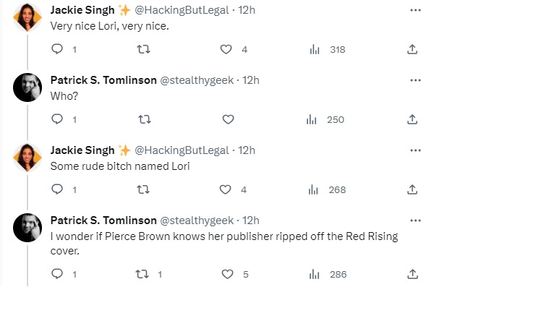Open more options on "Some rude bitch" tweet
The image size is (552, 321).
point(415,150)
